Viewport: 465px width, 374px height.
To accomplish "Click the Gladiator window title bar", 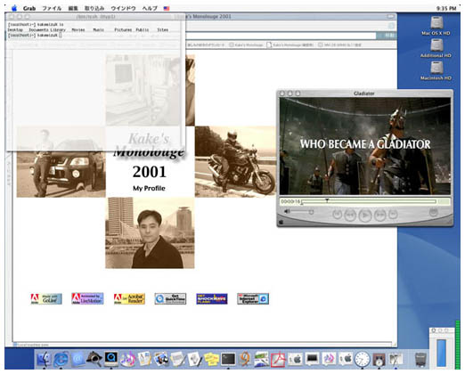I will pos(365,93).
